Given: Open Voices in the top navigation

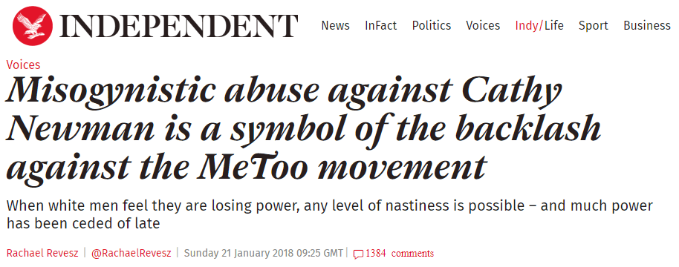Looking at the screenshot, I should [483, 26].
